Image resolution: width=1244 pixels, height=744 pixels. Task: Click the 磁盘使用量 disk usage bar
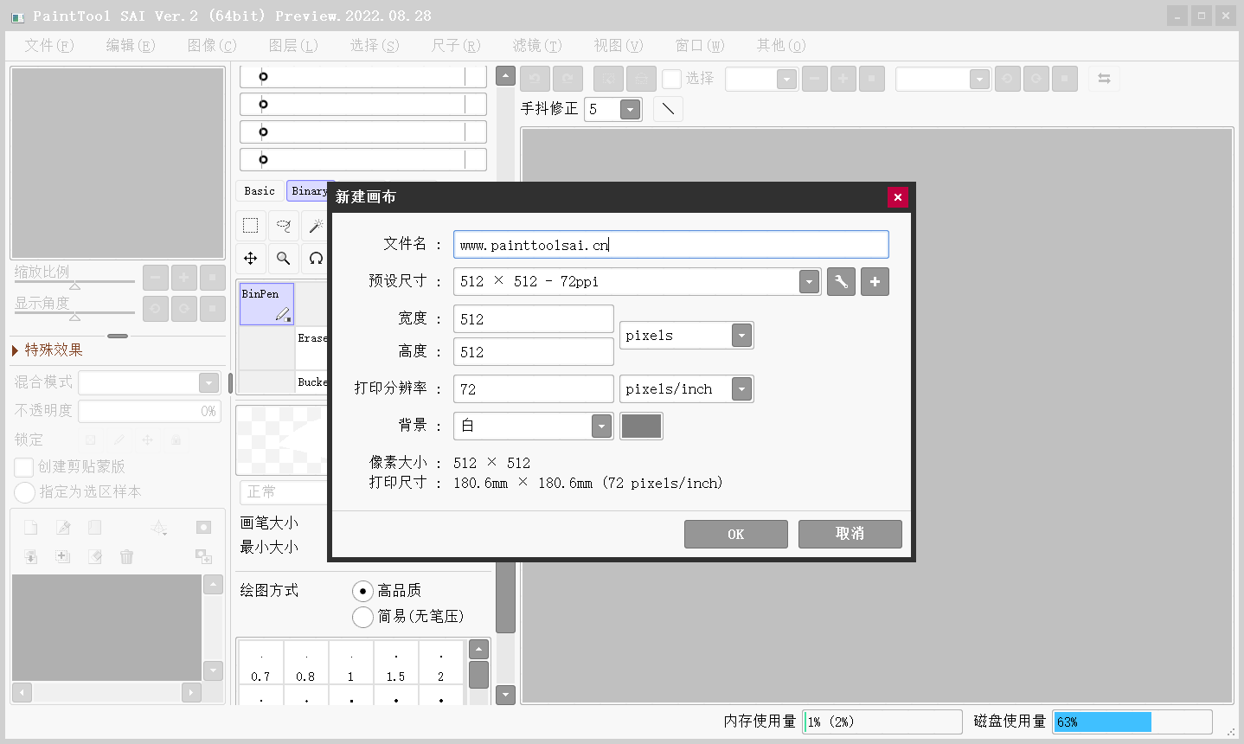(x=1132, y=722)
